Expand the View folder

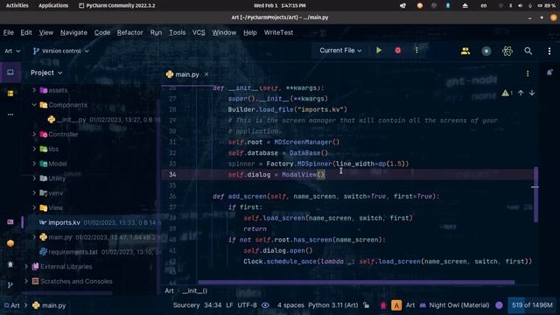(x=34, y=207)
